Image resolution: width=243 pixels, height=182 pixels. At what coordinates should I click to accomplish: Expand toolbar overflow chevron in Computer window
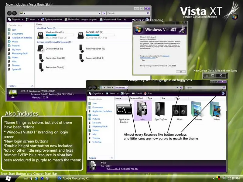pos(125,19)
